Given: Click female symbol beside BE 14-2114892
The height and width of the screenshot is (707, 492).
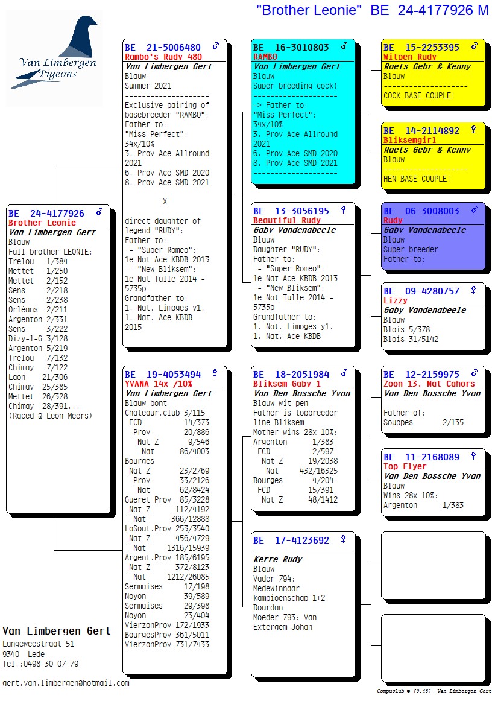Looking at the screenshot, I should [473, 129].
